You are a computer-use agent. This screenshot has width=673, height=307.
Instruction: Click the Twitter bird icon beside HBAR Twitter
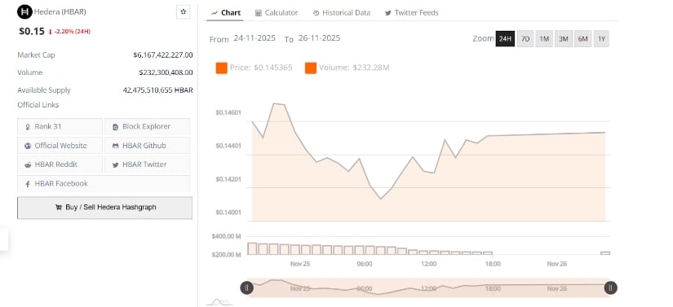tap(115, 164)
